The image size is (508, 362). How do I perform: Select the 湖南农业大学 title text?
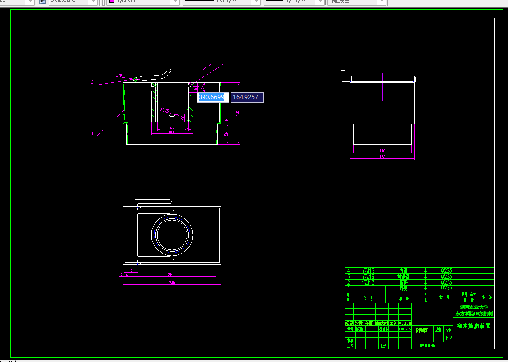tap(474, 307)
